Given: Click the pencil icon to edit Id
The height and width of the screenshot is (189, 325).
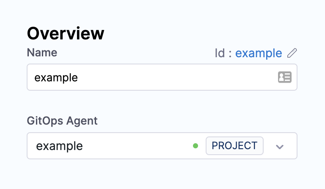Looking at the screenshot, I should point(292,53).
